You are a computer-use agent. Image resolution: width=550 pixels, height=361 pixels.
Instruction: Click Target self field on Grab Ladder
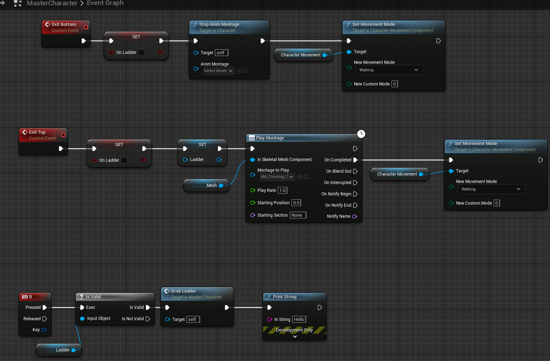click(193, 320)
